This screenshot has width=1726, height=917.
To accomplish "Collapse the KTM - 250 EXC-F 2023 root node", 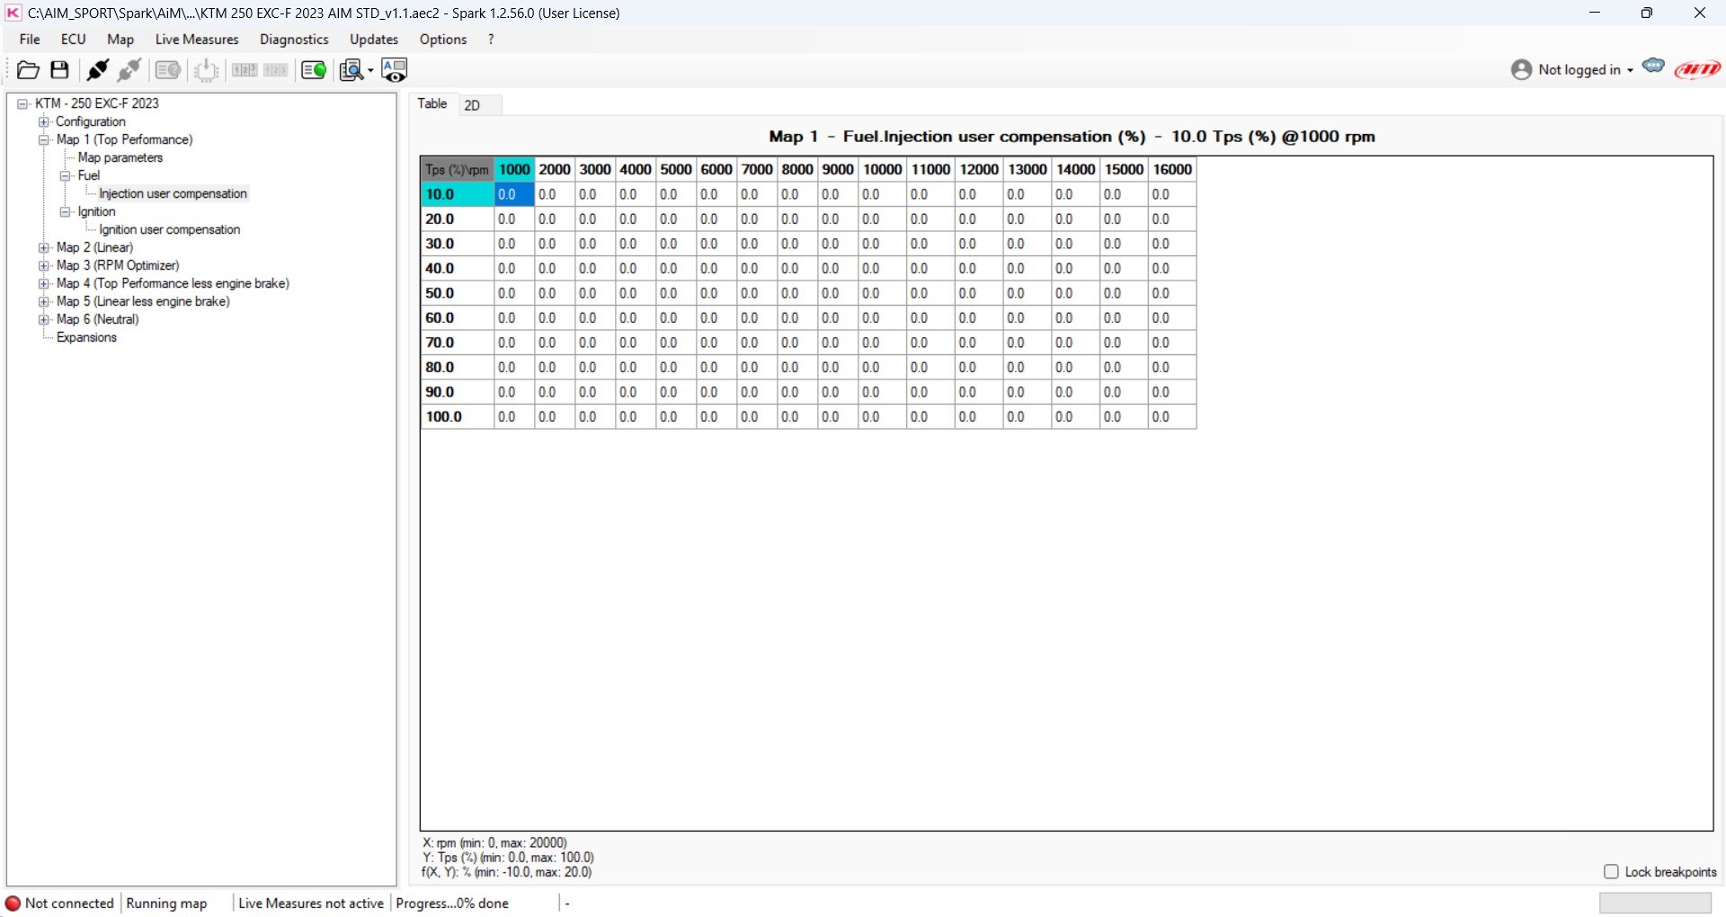I will (22, 104).
